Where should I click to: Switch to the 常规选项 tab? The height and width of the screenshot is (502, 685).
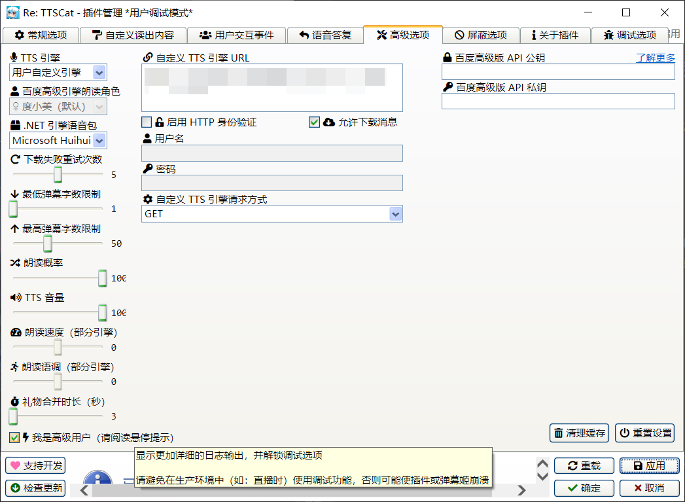(x=41, y=35)
